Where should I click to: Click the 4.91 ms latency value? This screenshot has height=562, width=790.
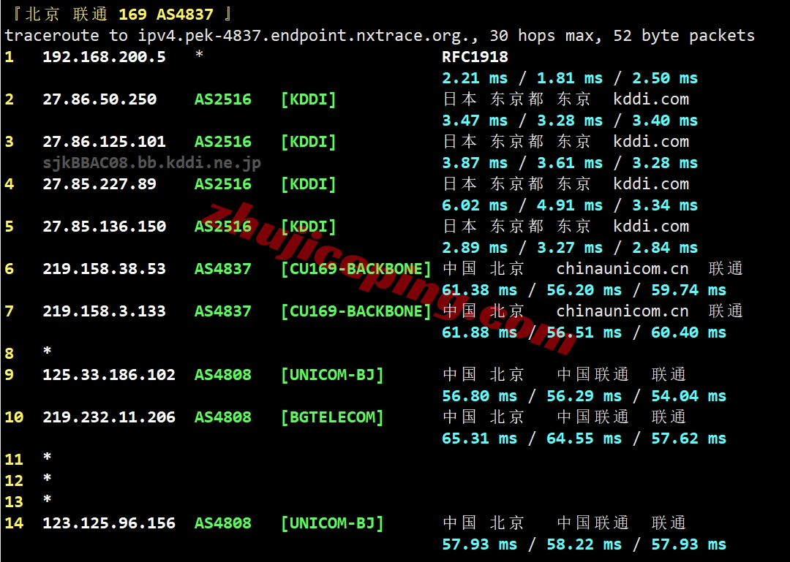(x=570, y=205)
